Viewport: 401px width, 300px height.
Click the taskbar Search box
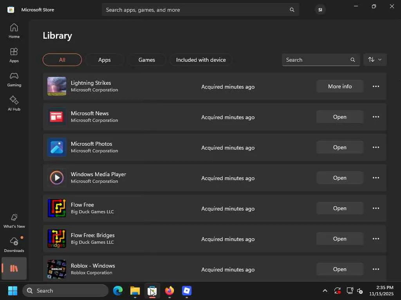click(x=65, y=291)
